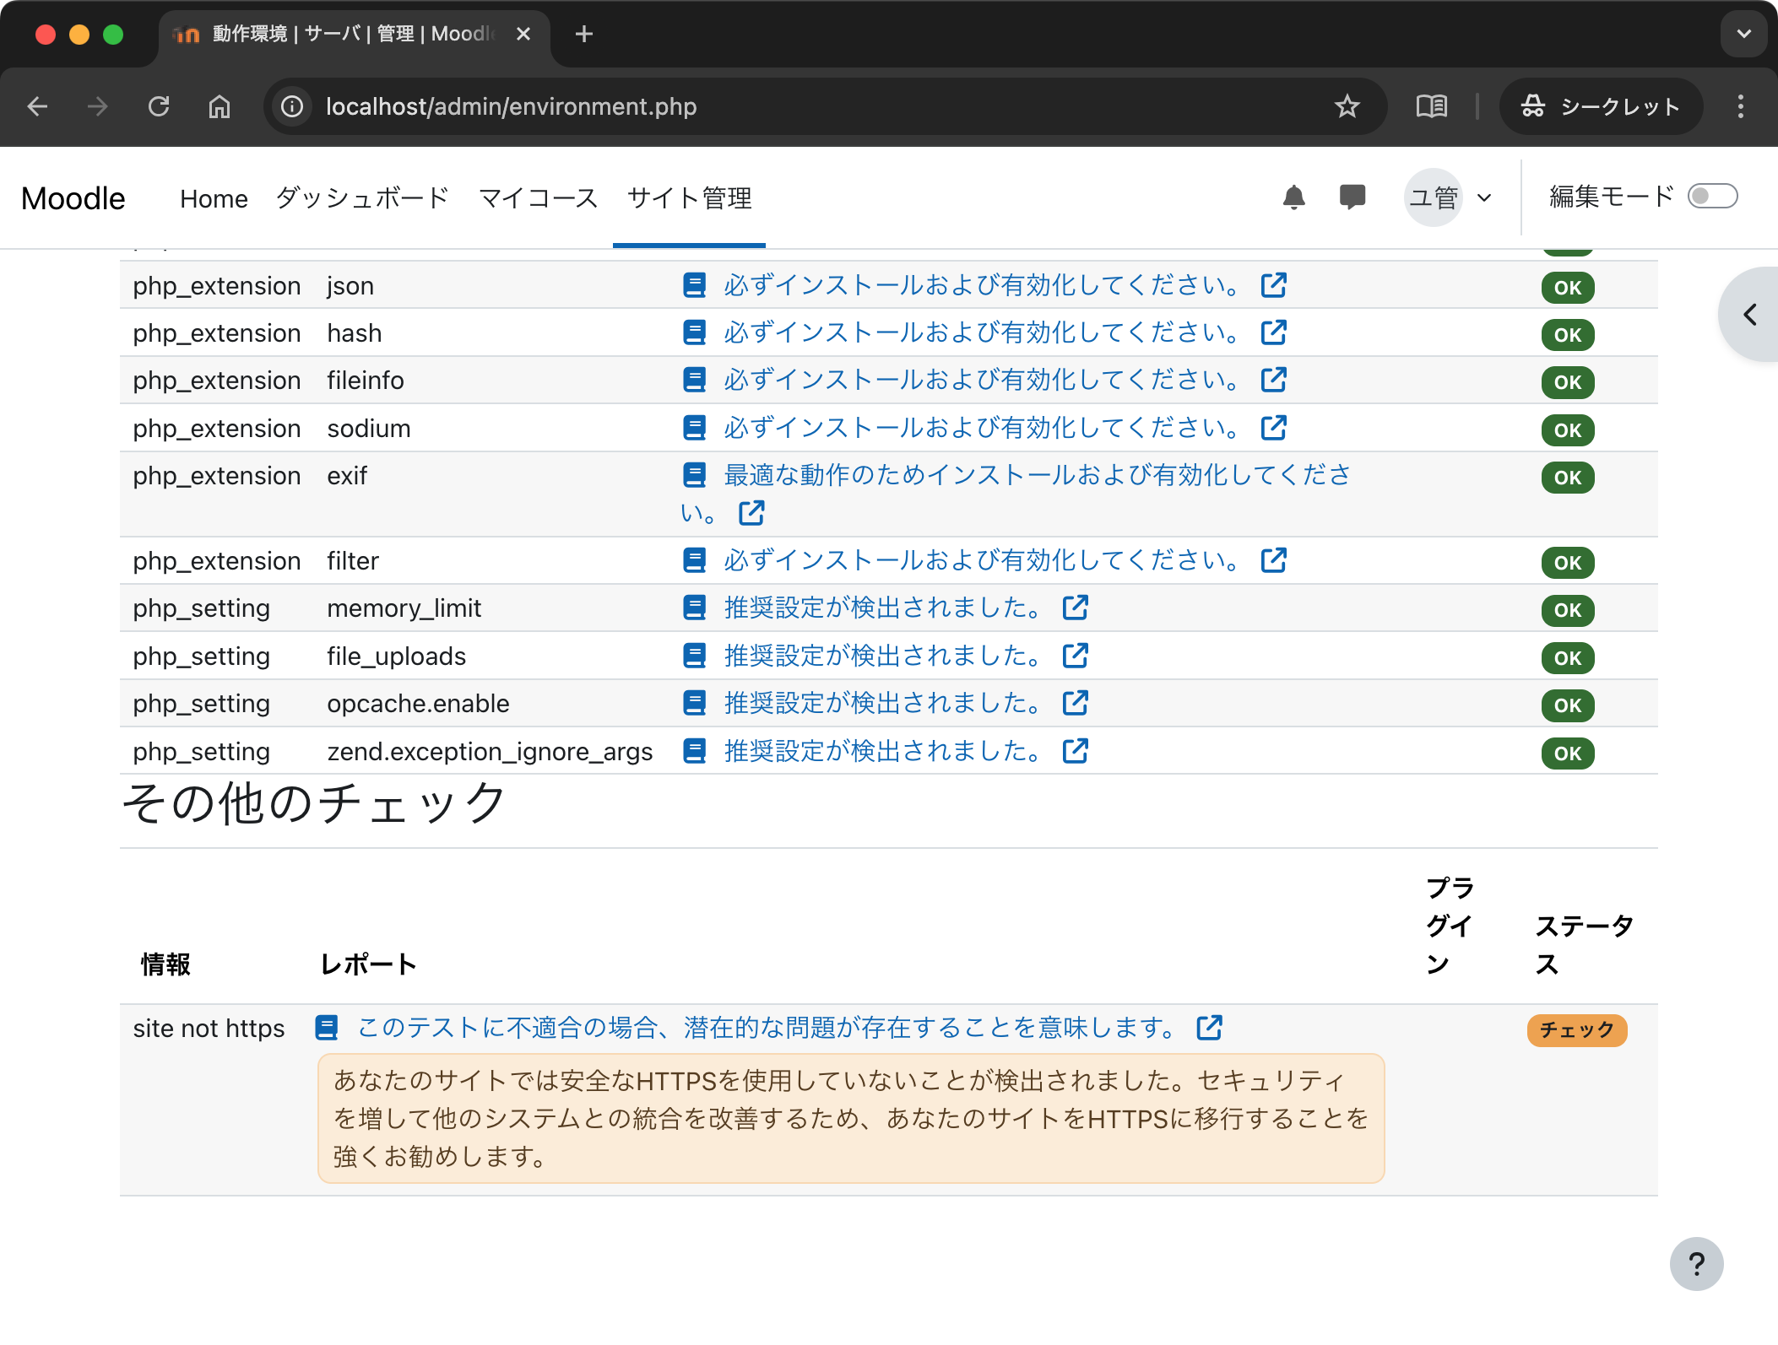The width and height of the screenshot is (1778, 1345).
Task: Click the external link icon in json row
Action: [x=1273, y=286]
